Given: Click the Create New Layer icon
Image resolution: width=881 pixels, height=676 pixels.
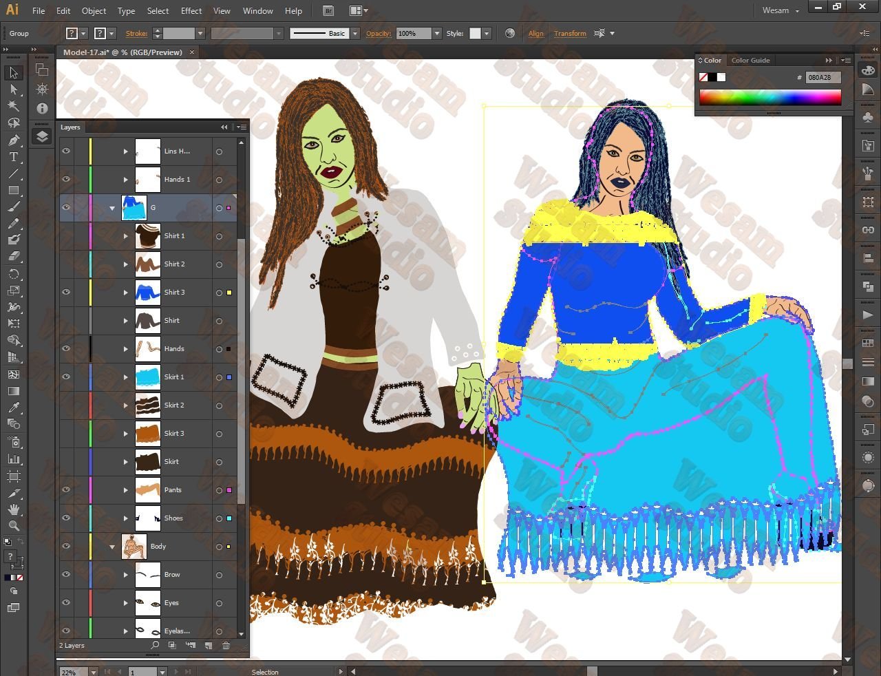Looking at the screenshot, I should pos(209,646).
